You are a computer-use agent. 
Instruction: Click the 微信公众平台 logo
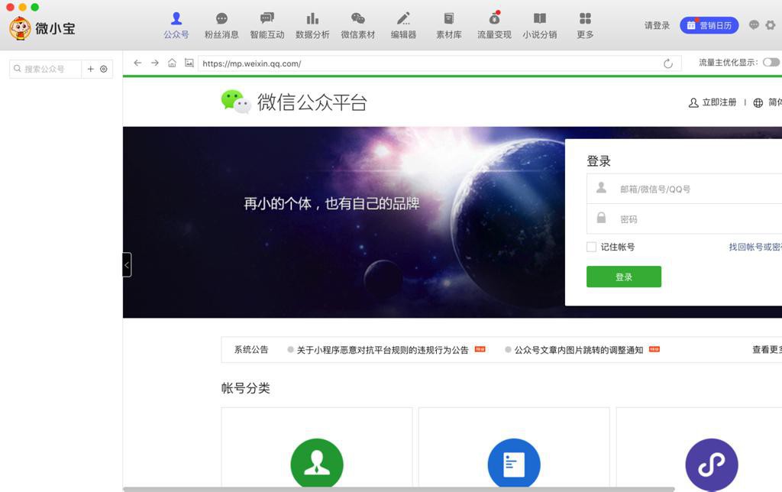pos(294,102)
